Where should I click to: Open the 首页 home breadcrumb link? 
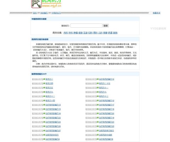[35, 13]
